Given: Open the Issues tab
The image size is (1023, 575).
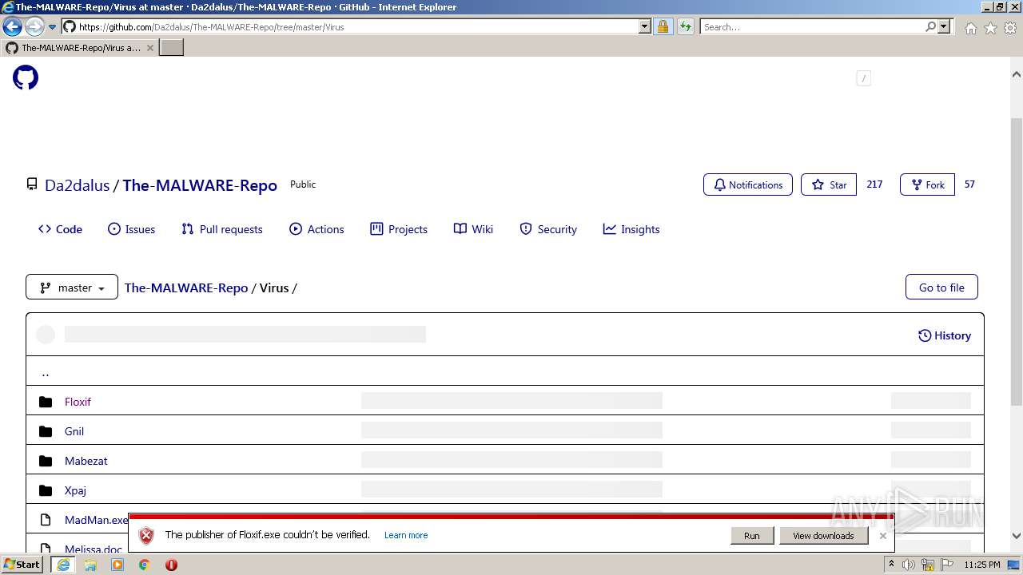Looking at the screenshot, I should coord(131,229).
